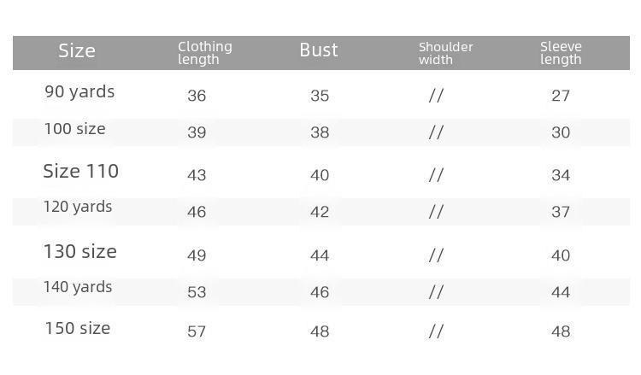
Task: Select bust value 35
Action: [x=320, y=96]
